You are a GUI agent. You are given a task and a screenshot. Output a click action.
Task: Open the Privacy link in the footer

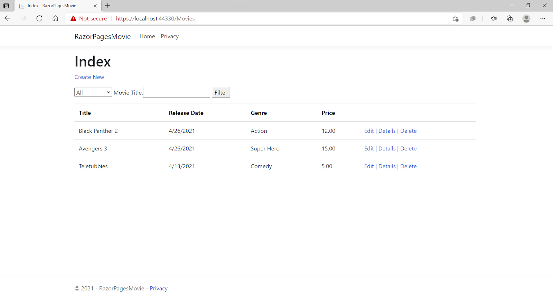[x=159, y=288]
